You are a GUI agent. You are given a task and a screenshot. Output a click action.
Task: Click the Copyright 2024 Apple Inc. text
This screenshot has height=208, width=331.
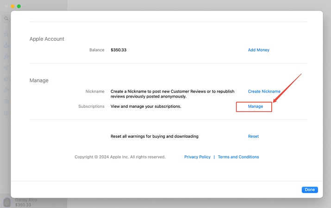click(120, 157)
